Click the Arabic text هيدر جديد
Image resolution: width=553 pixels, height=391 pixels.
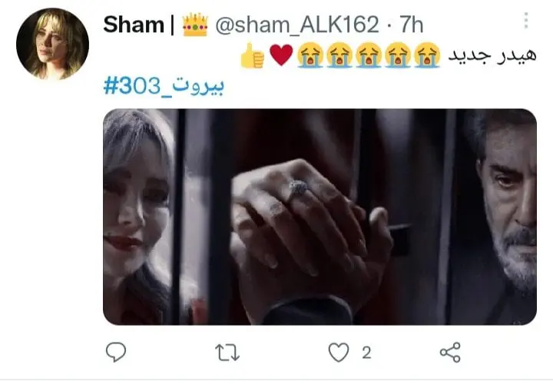492,55
